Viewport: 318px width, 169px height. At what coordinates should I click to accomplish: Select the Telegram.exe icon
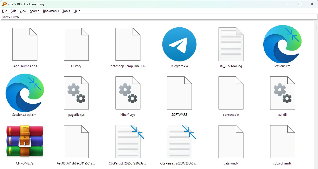point(179,44)
